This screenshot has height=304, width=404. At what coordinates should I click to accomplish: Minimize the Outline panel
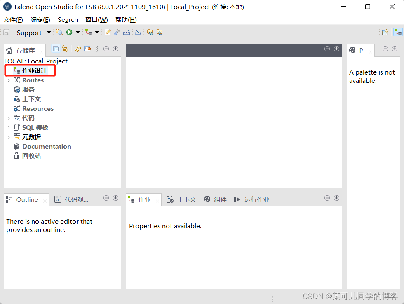106,198
